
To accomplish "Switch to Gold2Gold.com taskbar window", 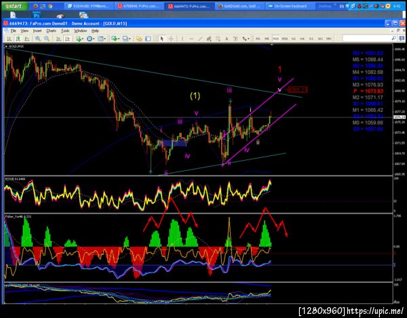I will point(239,6).
